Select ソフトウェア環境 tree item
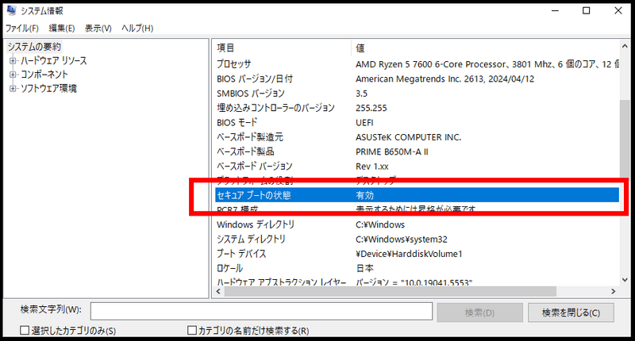The height and width of the screenshot is (341, 635). [x=48, y=88]
